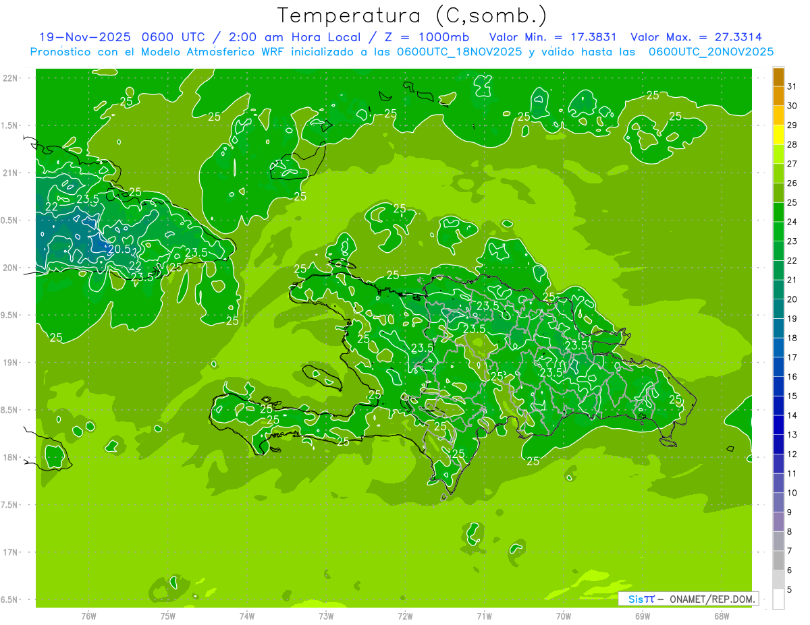The image size is (810, 625).
Task: Click the '20' label on the color bar
Action: click(792, 299)
